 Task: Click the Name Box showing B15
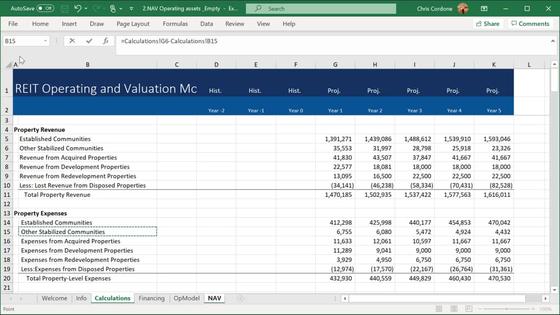[x=22, y=41]
